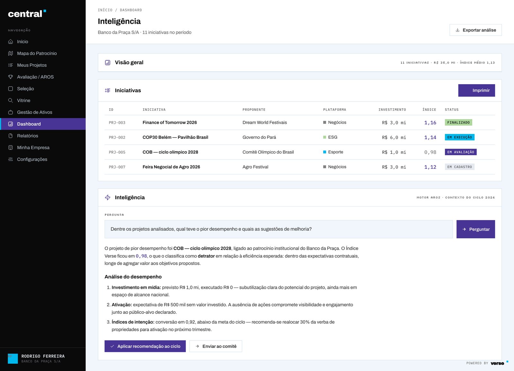This screenshot has height=371, width=514.
Task: Click the Configurações sliders icon
Action: tap(11, 159)
